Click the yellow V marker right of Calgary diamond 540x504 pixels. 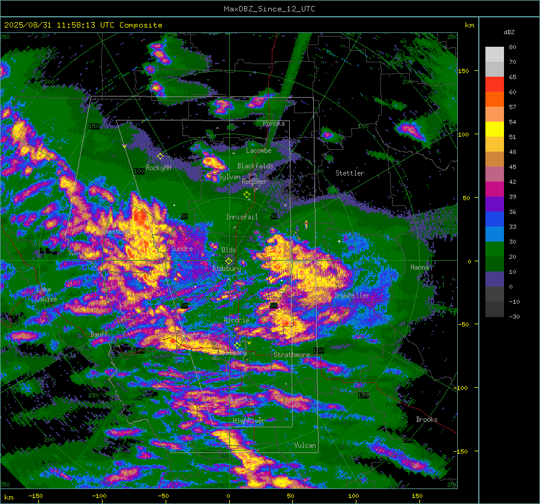coord(249,343)
